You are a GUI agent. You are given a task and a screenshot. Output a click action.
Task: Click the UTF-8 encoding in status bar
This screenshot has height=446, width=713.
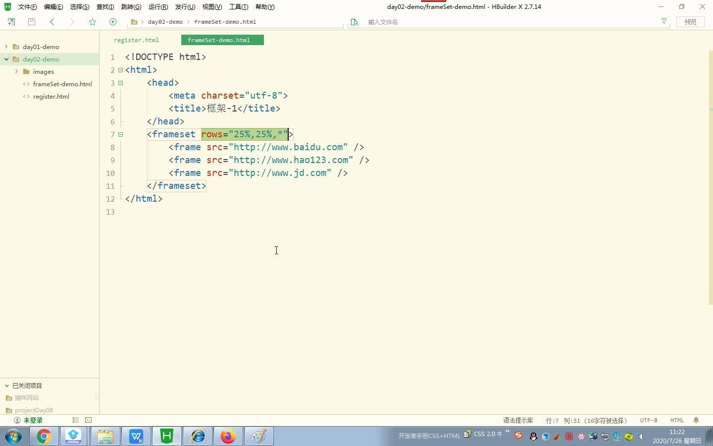coord(649,420)
